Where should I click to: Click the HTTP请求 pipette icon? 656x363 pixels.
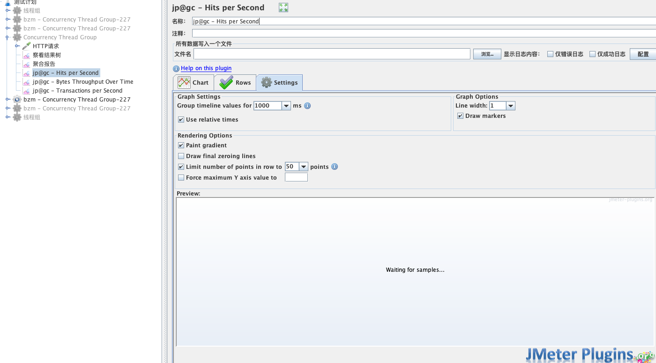coord(27,46)
